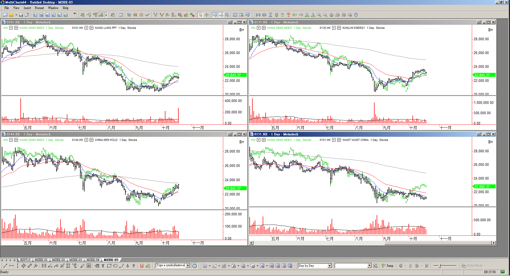Open the Format menu
Screen dimensions: 510x280
39,8
